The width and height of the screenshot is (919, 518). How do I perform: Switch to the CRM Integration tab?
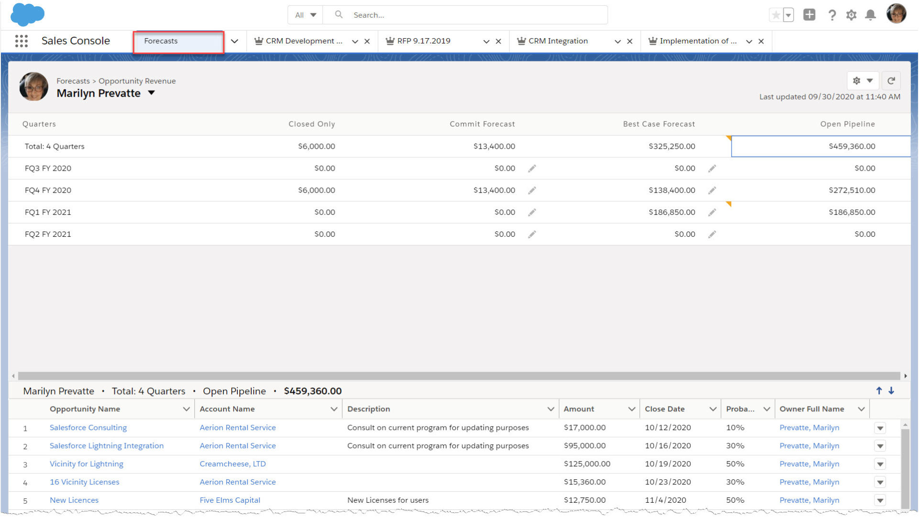(558, 41)
